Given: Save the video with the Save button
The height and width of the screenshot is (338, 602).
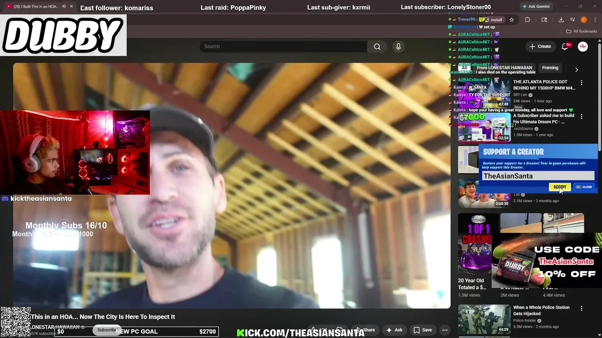Looking at the screenshot, I should [x=422, y=330].
